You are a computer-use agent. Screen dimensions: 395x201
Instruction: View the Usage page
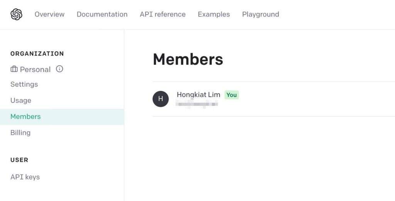(x=21, y=101)
